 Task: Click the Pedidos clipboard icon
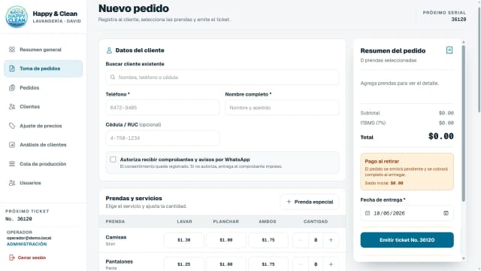point(12,87)
